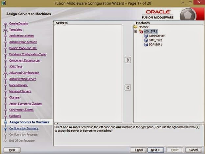Image resolution: width=205 pixels, height=154 pixels.
Task: Open Assign Servers to Clusters step
Action: coord(26,104)
